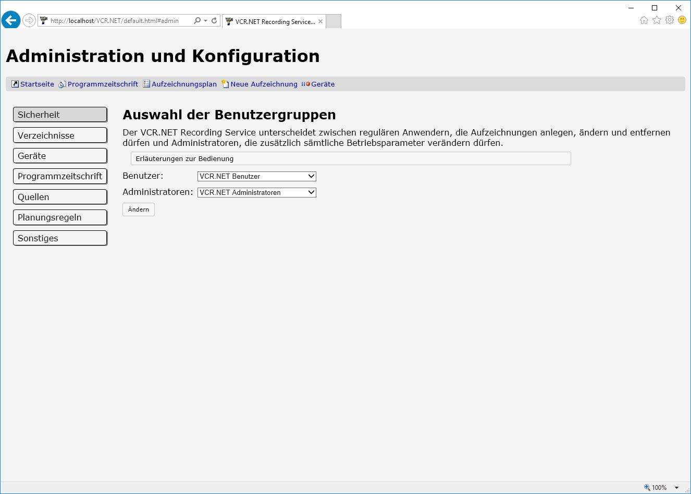The height and width of the screenshot is (494, 691).
Task: Switch to the Verzeichnisse section
Action: pos(60,135)
